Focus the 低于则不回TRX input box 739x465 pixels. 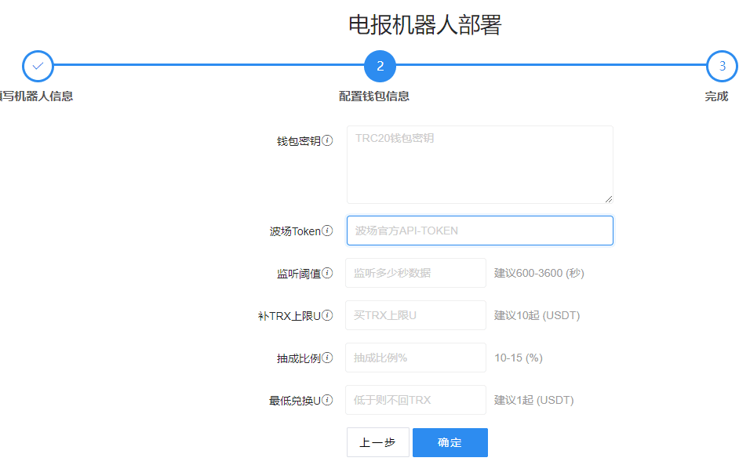[x=416, y=400]
